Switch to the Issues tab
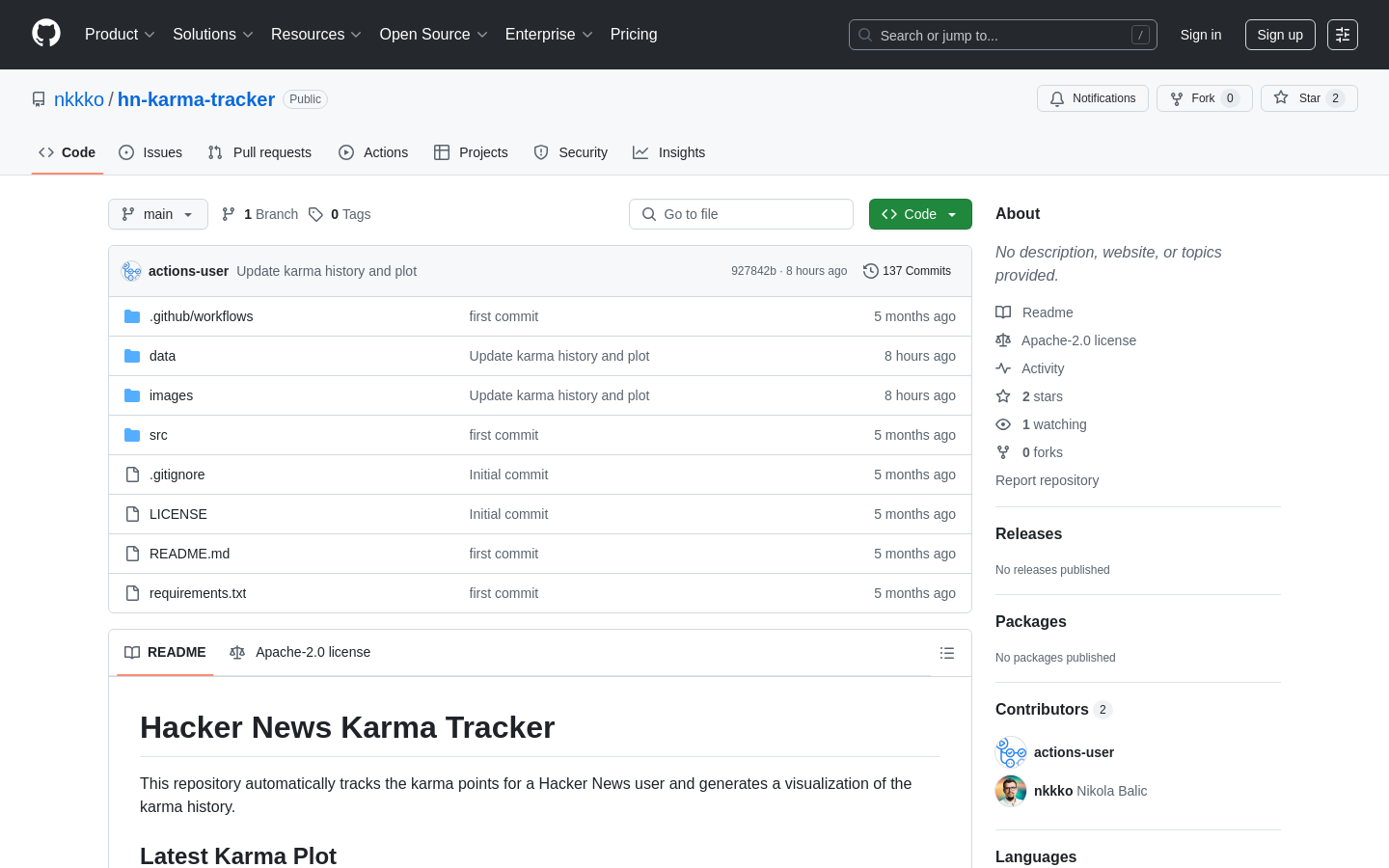This screenshot has height=868, width=1389. [x=150, y=152]
